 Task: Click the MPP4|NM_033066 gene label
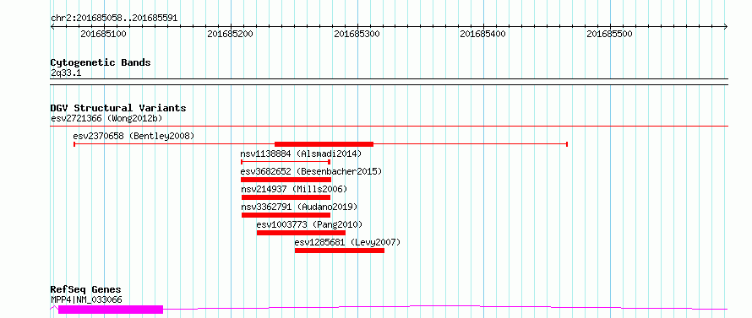tap(86, 299)
